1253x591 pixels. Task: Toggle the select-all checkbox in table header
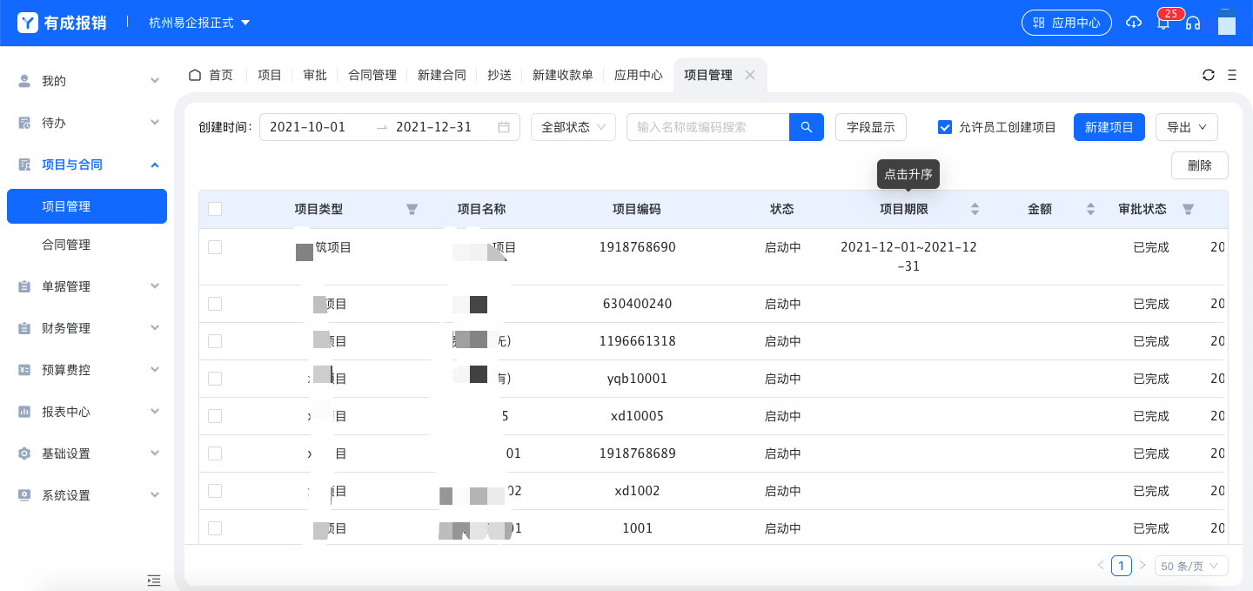[x=215, y=209]
